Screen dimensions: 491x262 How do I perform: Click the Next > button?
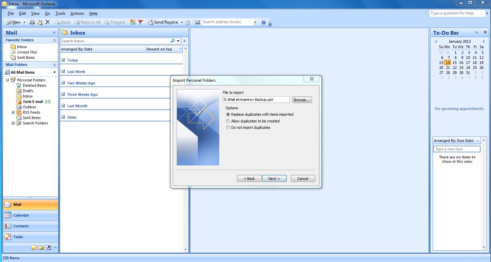pyautogui.click(x=274, y=179)
